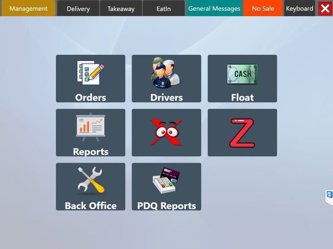The image size is (333, 249).
Task: Close the application with red X
Action: coord(325,9)
